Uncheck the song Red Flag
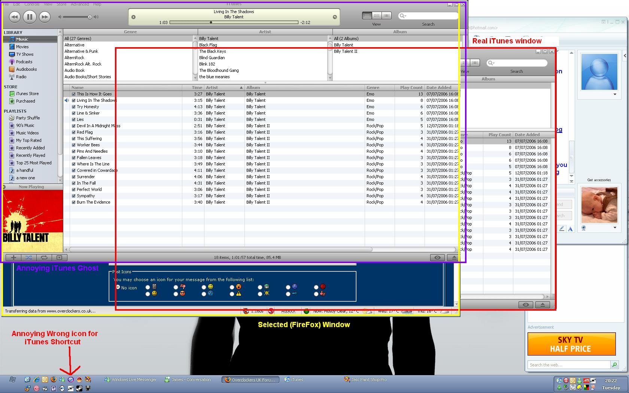629x393 pixels. (74, 132)
